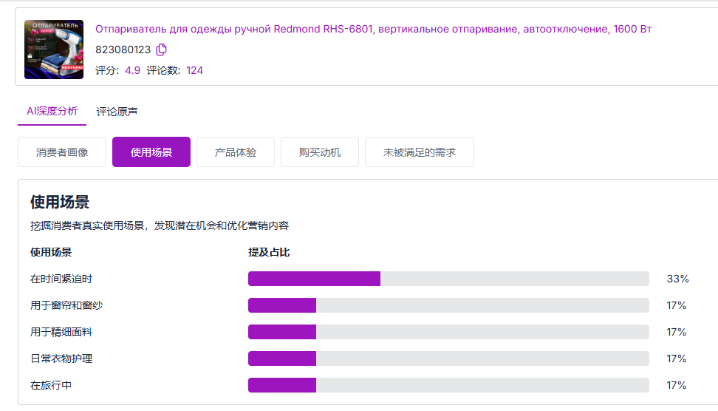This screenshot has width=718, height=411.
Task: Click the 日常衣物护理 progress bar
Action: (x=448, y=359)
